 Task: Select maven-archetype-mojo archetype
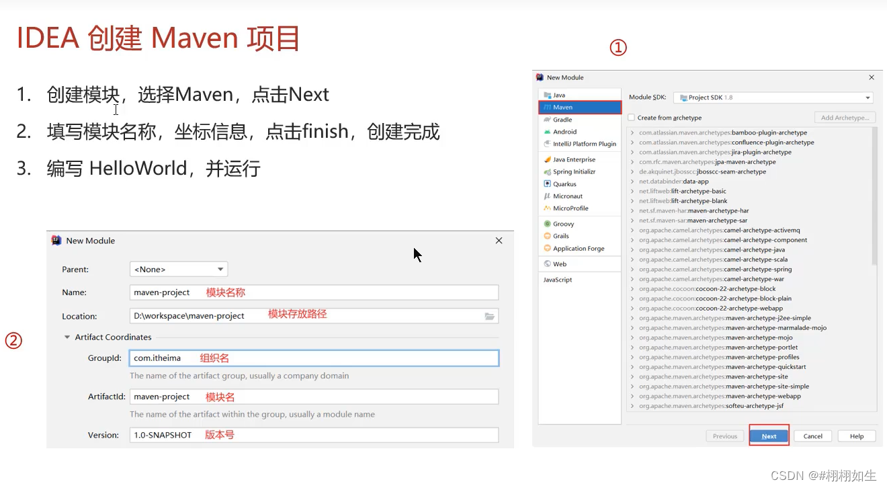pyautogui.click(x=716, y=337)
